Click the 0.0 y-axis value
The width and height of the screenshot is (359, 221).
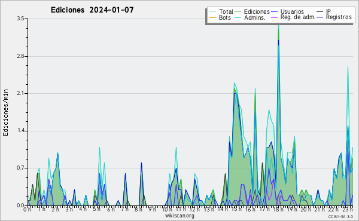pyautogui.click(x=20, y=205)
